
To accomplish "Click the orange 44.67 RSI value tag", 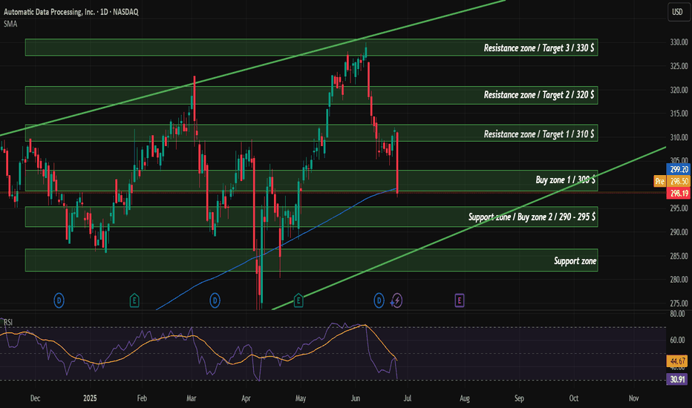I will [677, 361].
